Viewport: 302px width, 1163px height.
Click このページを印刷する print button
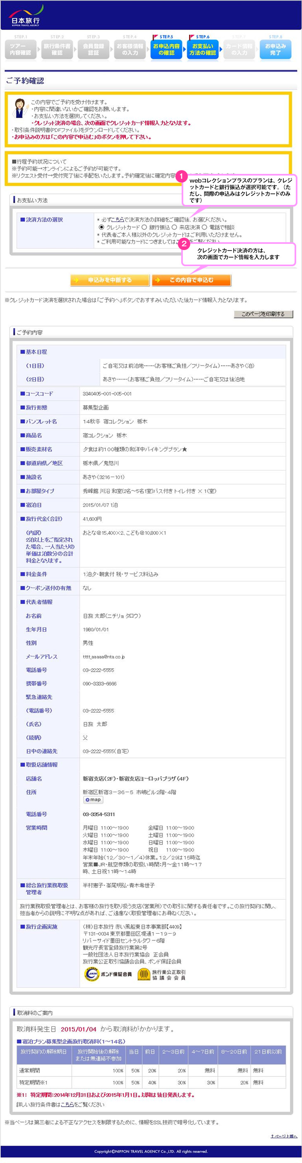point(263,314)
